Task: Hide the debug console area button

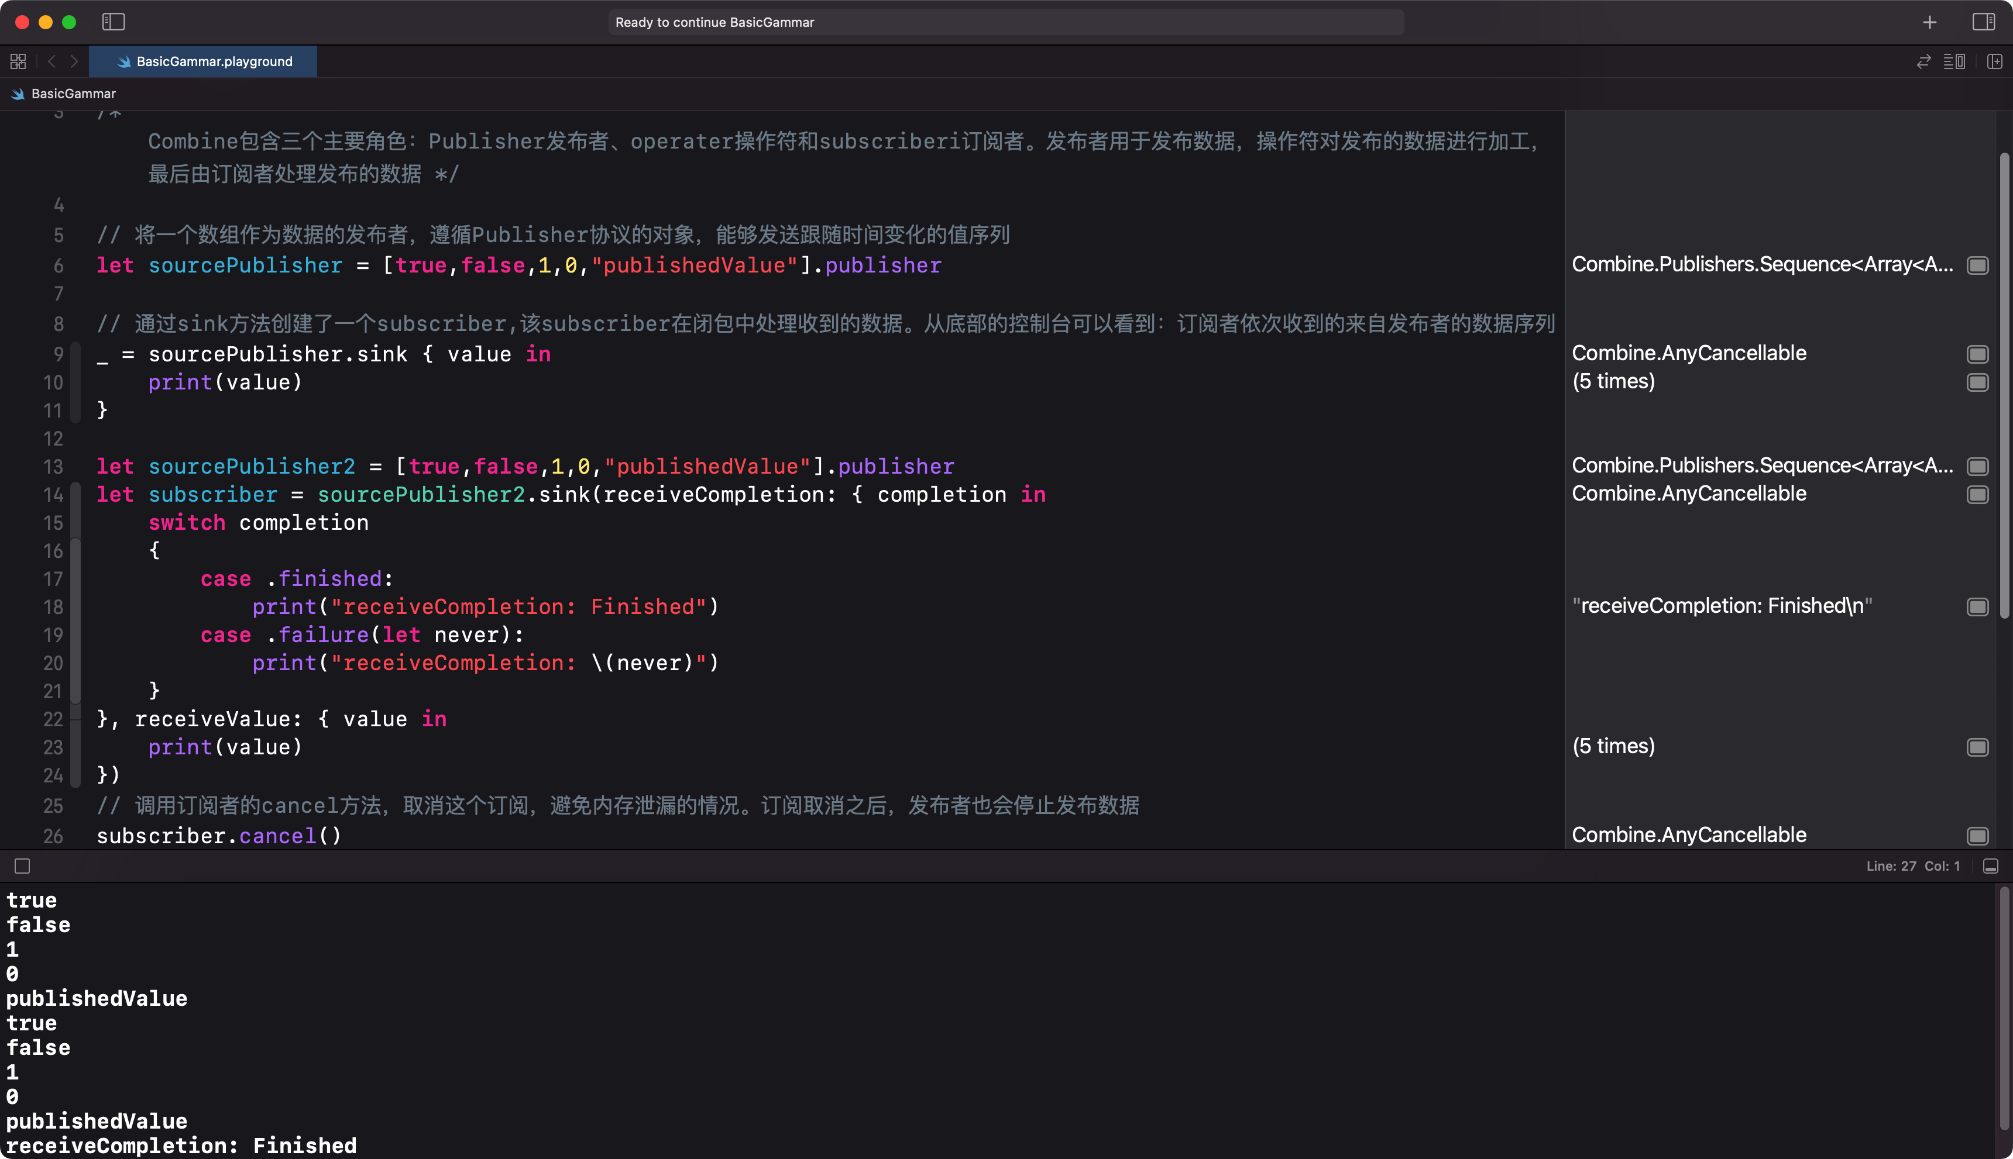Action: tap(1990, 866)
